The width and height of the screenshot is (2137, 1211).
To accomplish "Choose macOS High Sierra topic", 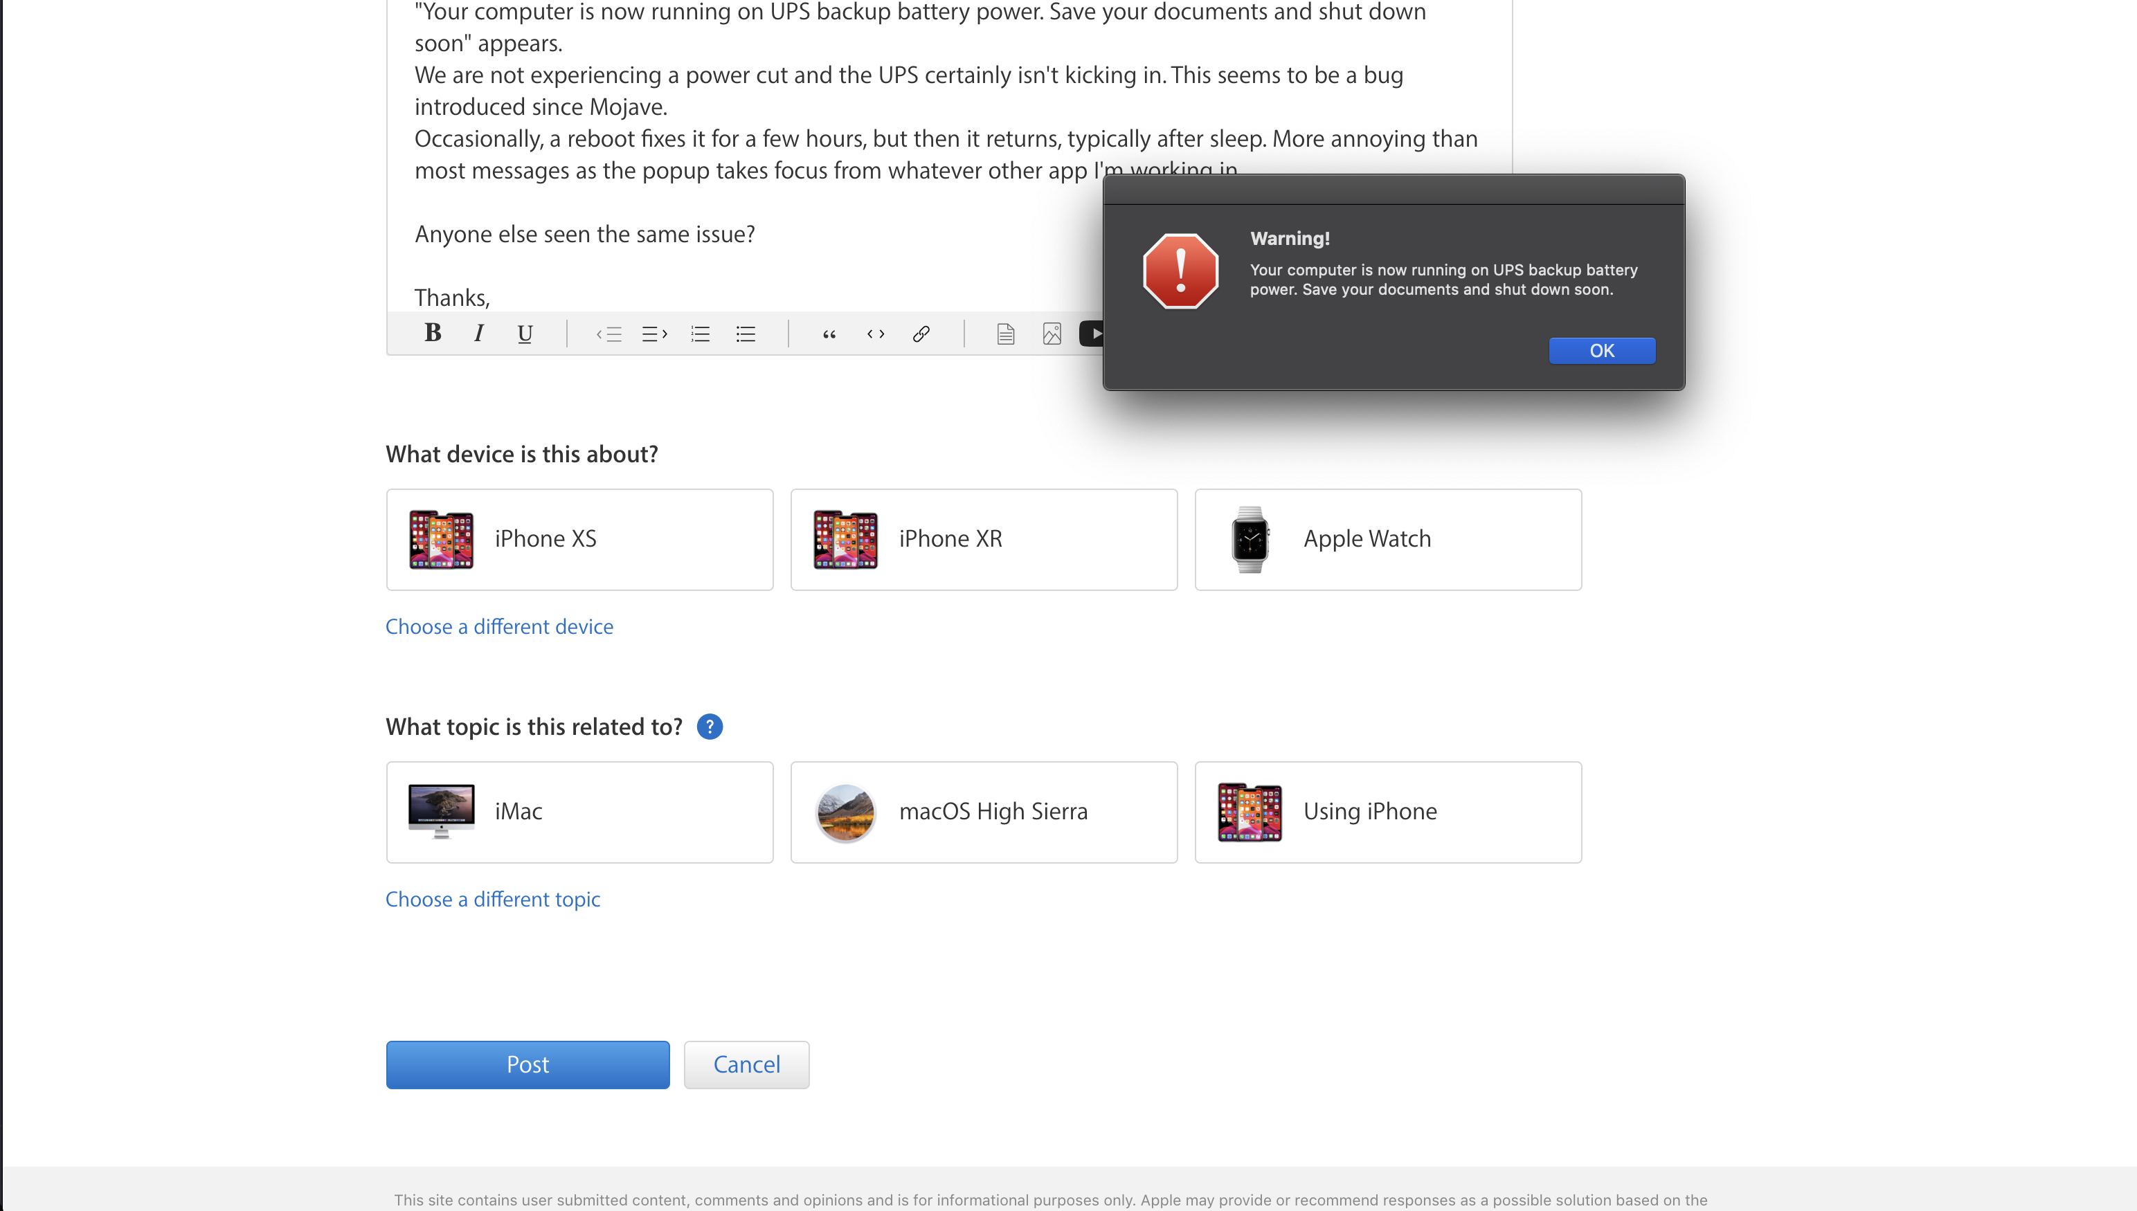I will [x=983, y=812].
